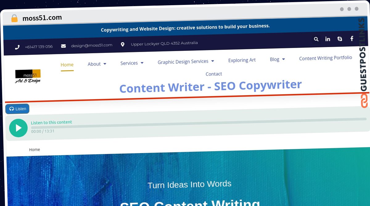Open the Facebook page icon
The height and width of the screenshot is (206, 370).
pos(351,38)
